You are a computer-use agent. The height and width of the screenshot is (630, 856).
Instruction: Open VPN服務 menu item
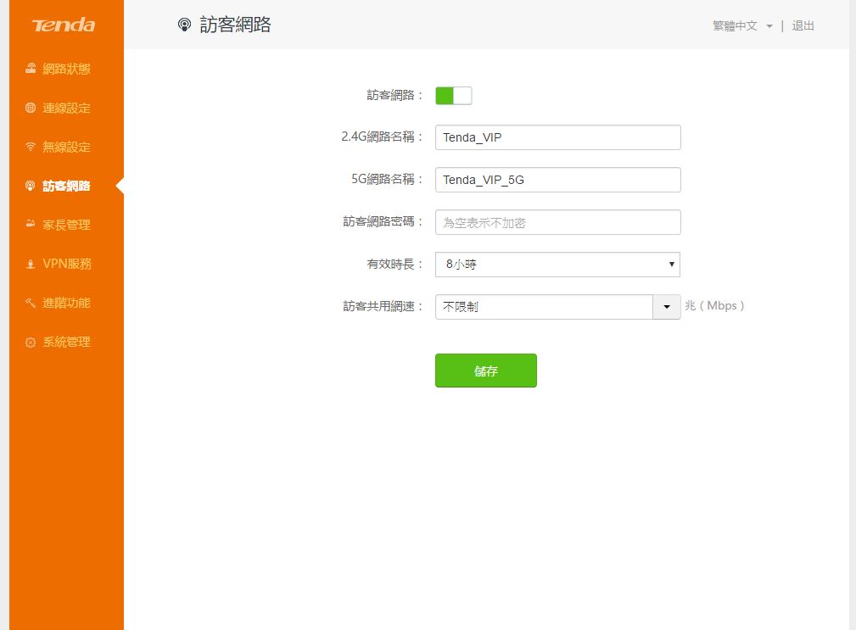click(x=67, y=264)
